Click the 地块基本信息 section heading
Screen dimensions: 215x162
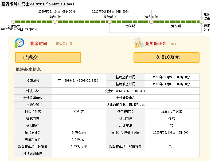[x=28, y=70]
